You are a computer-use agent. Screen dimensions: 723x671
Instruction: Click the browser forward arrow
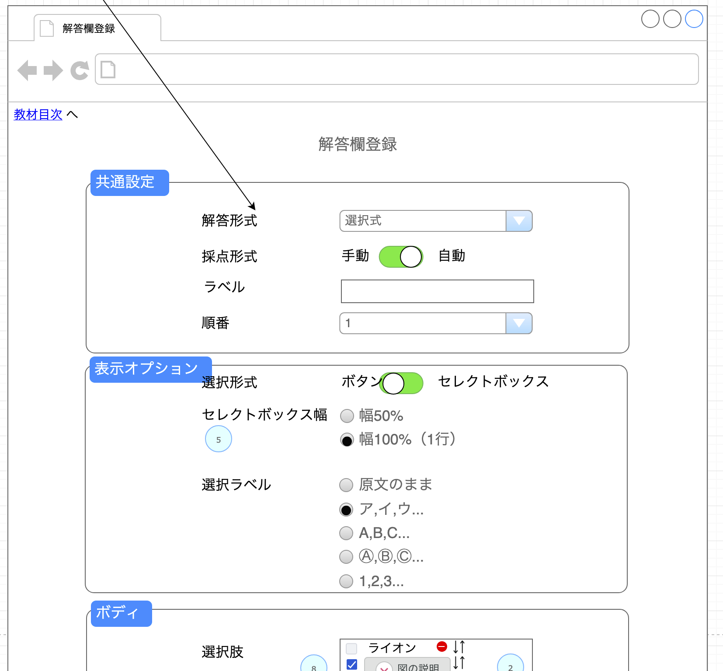click(x=53, y=70)
